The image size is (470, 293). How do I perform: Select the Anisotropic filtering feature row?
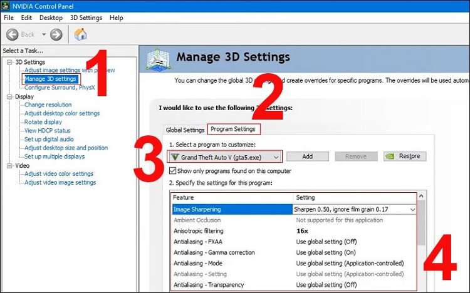coord(295,230)
